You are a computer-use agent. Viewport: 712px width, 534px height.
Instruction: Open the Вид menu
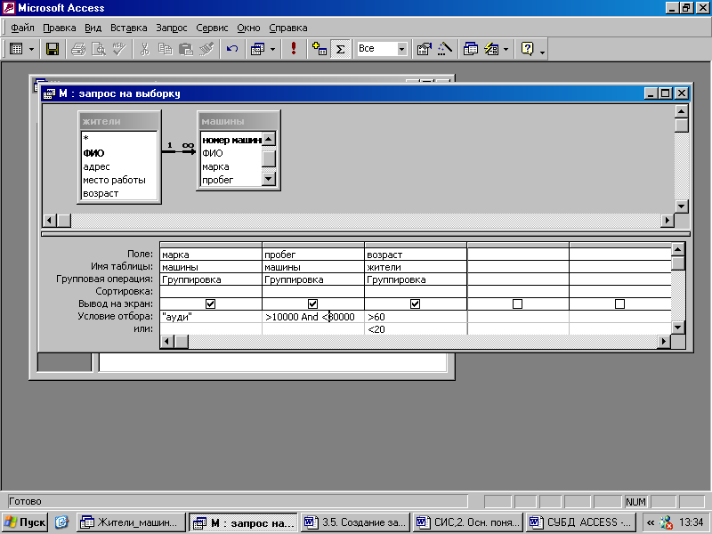coord(93,28)
